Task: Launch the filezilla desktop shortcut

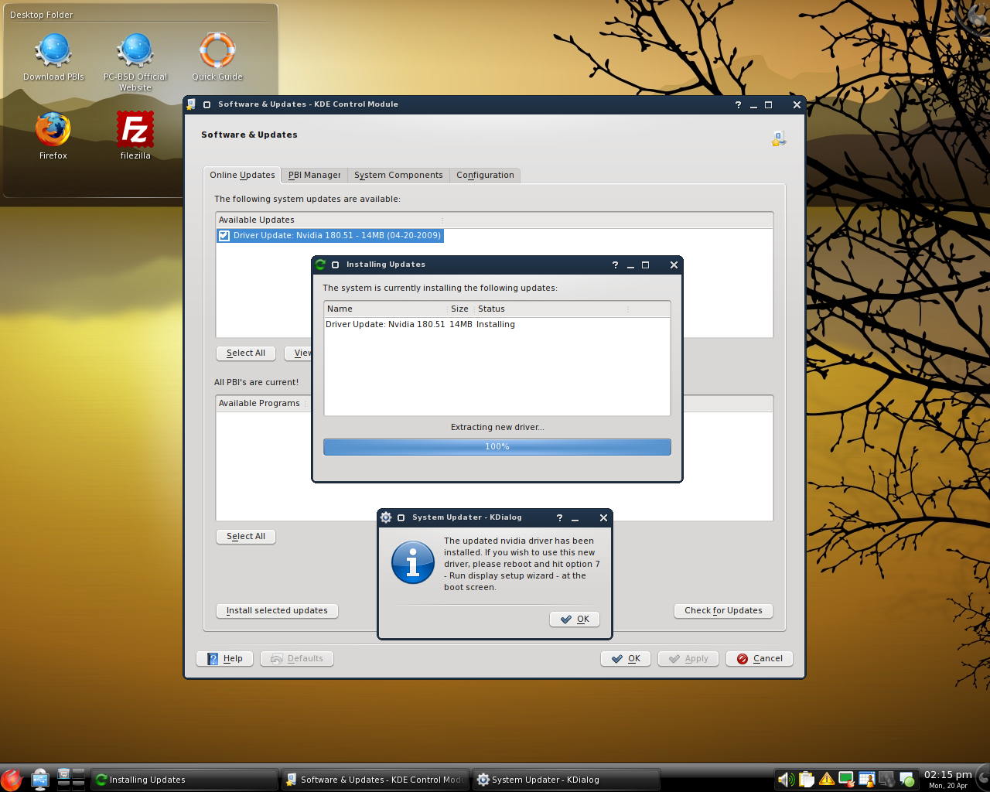Action: point(135,130)
